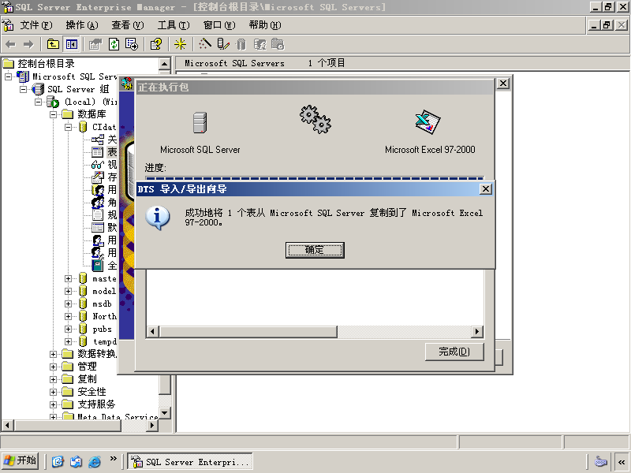This screenshot has height=473, width=631.
Task: Click the Export List toolbar icon
Action: pos(132,44)
